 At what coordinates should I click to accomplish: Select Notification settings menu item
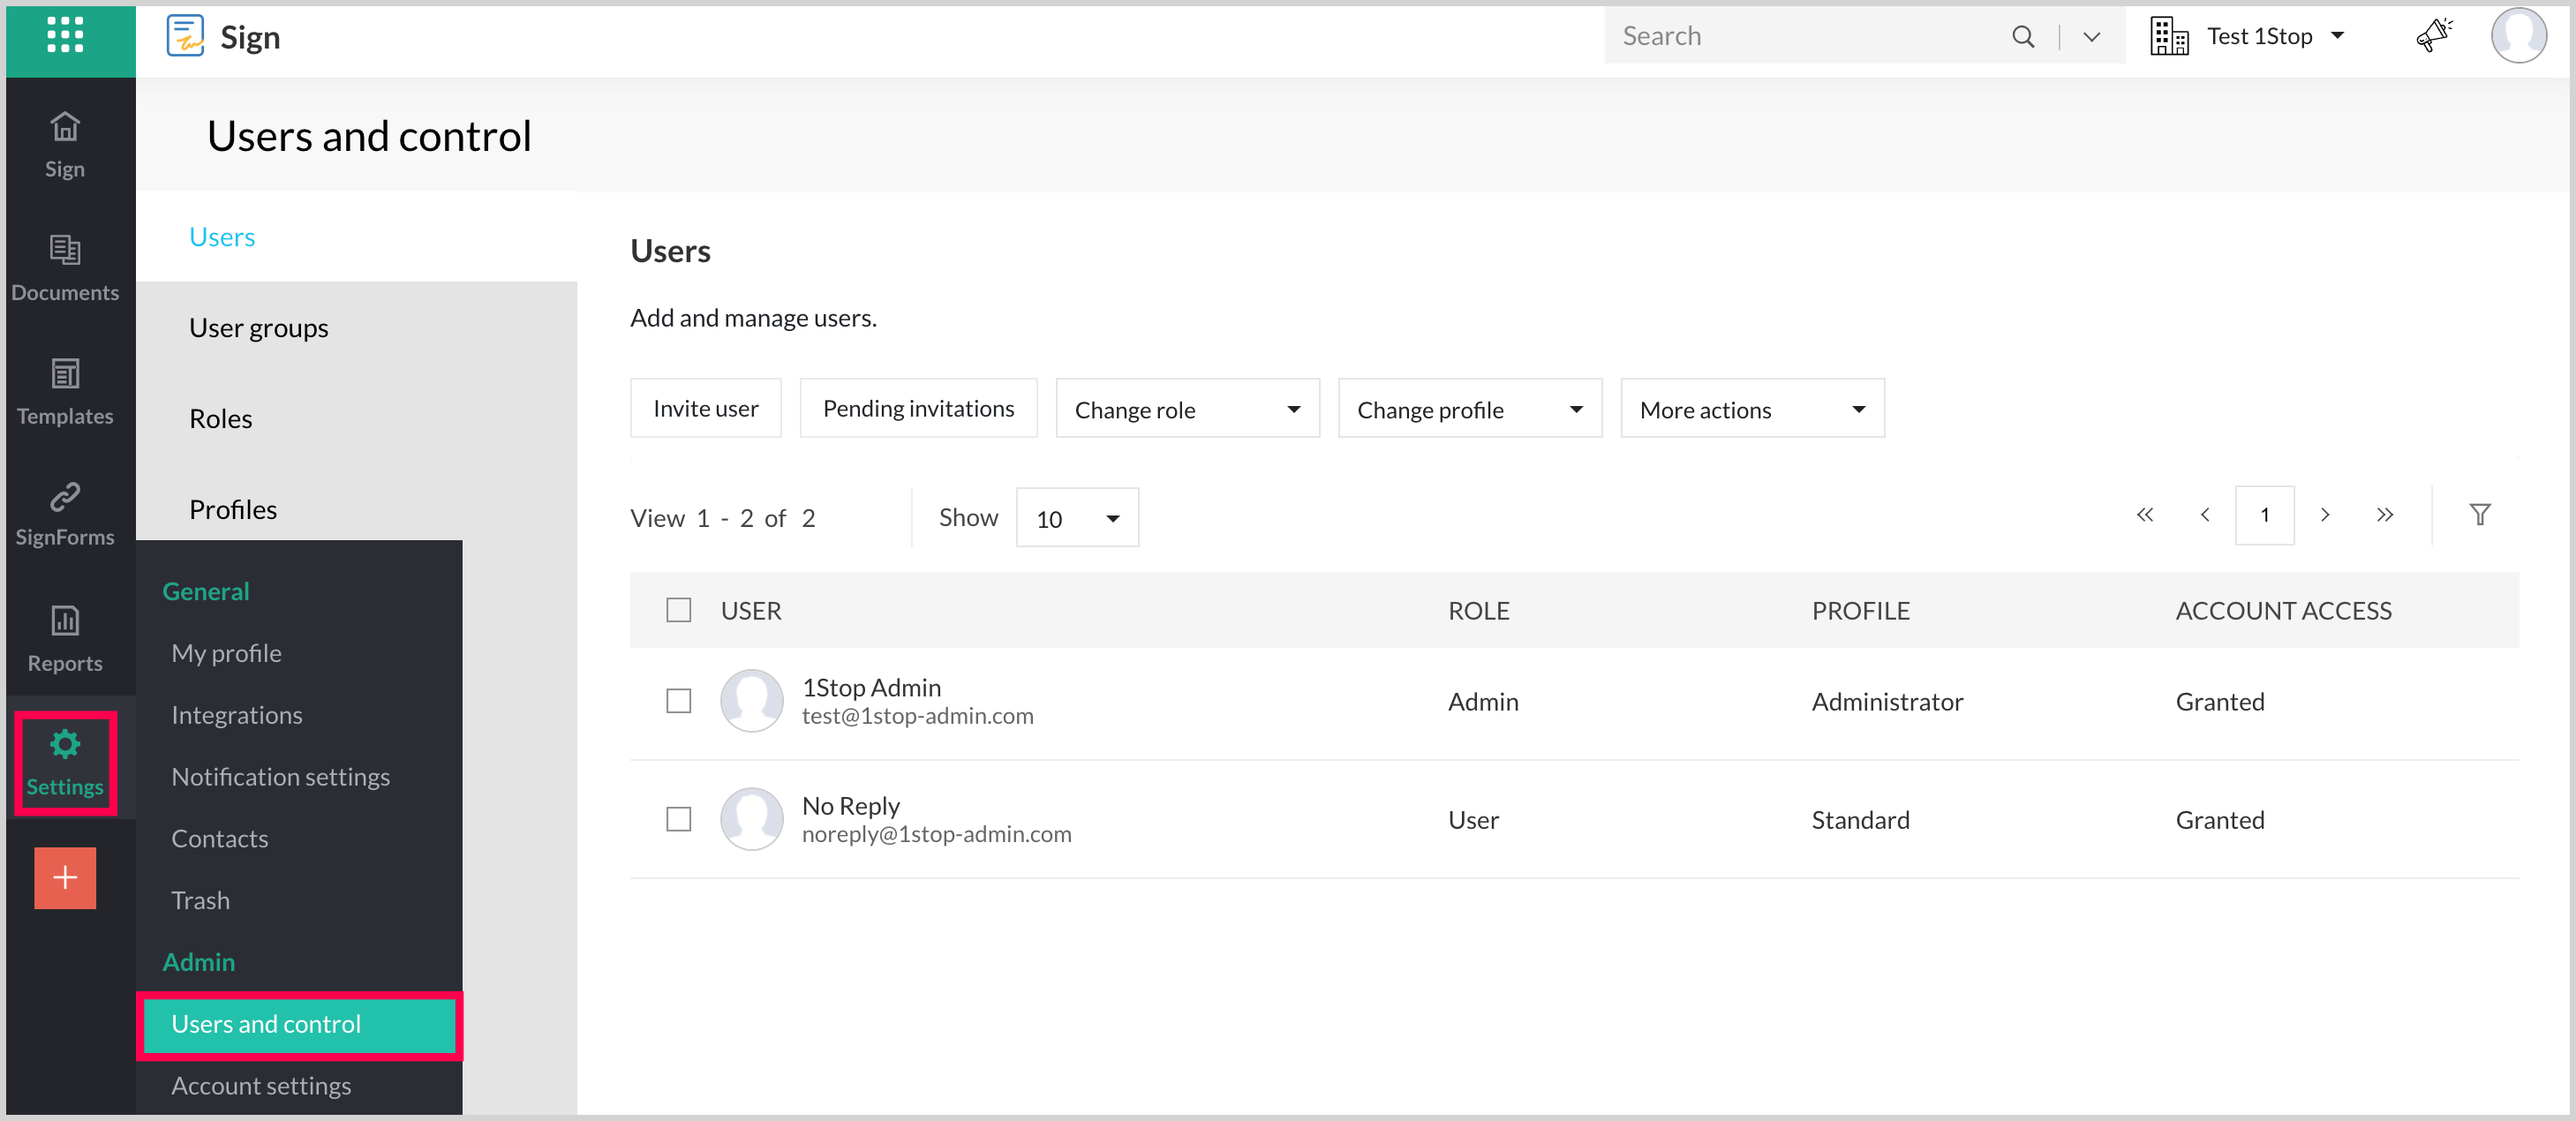[x=280, y=776]
